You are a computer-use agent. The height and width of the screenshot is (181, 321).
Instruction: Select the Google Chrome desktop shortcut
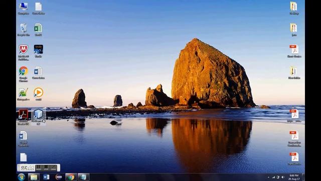click(24, 74)
